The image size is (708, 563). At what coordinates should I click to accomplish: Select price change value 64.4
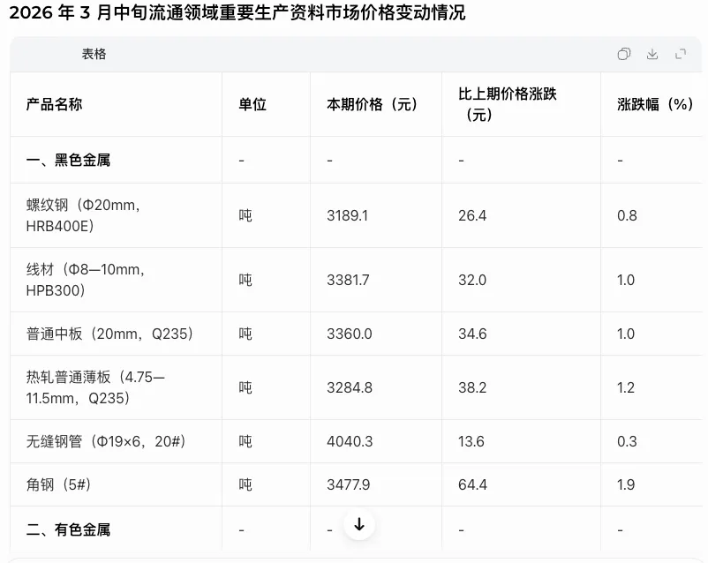pyautogui.click(x=472, y=484)
